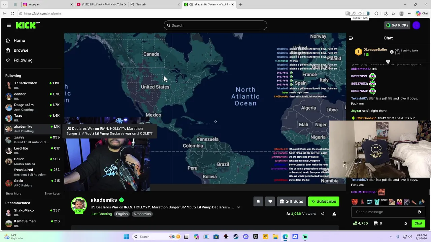This screenshot has height=242, width=431.
Task: Switch to the Instagram tab
Action: tap(48, 4)
